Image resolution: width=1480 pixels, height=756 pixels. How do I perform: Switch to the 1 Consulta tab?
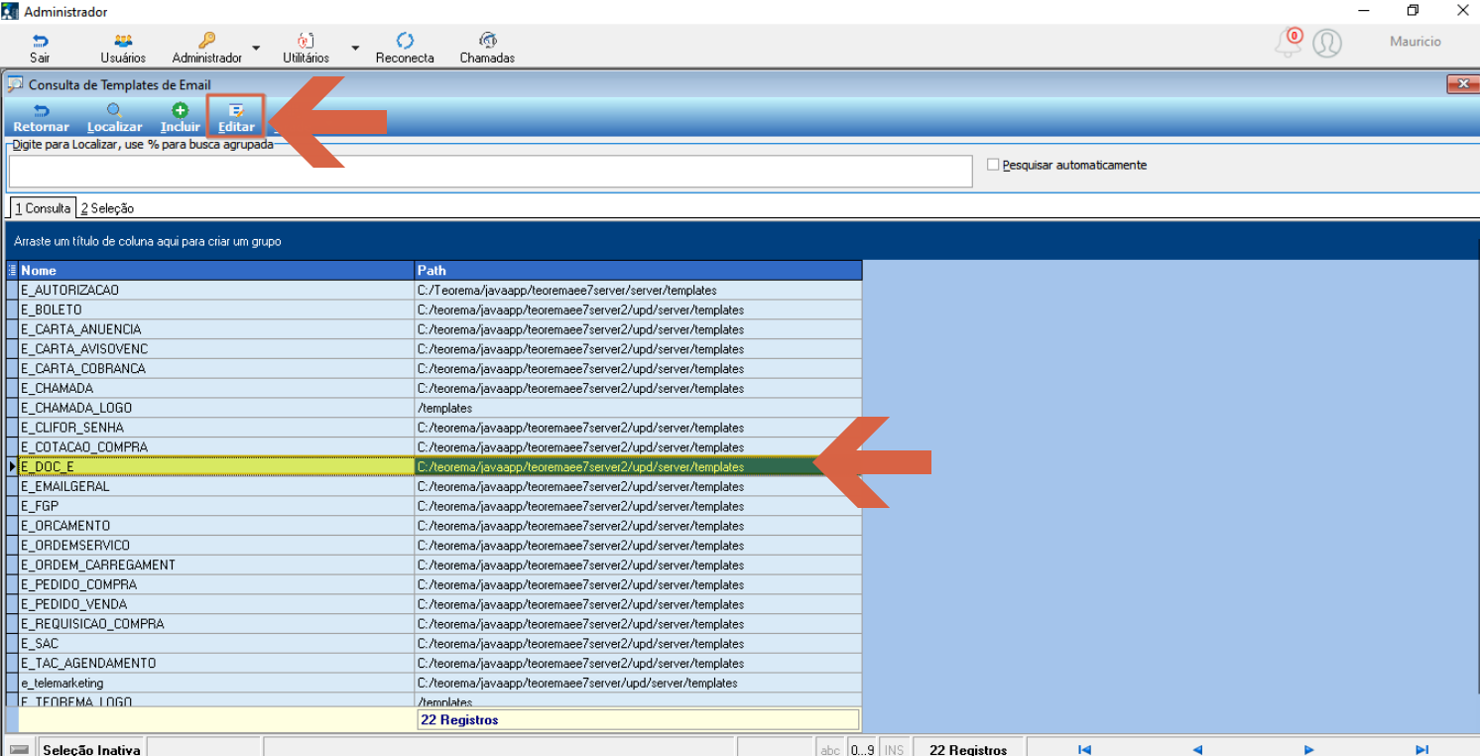click(43, 208)
